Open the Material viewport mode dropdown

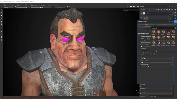(x=131, y=10)
